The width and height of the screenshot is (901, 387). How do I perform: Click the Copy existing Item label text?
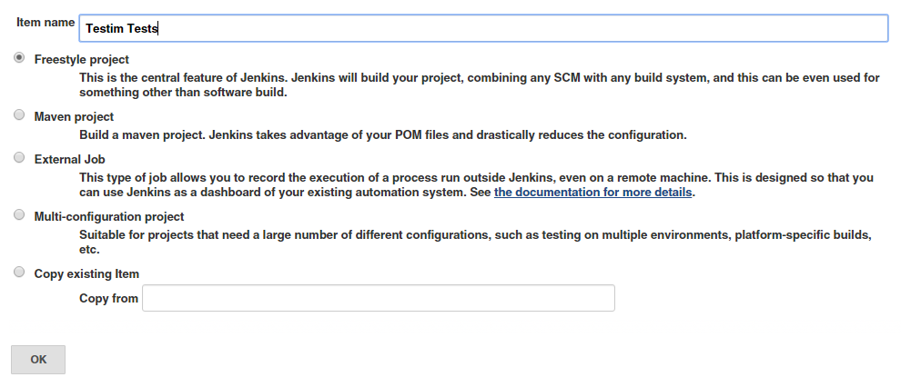coord(86,273)
